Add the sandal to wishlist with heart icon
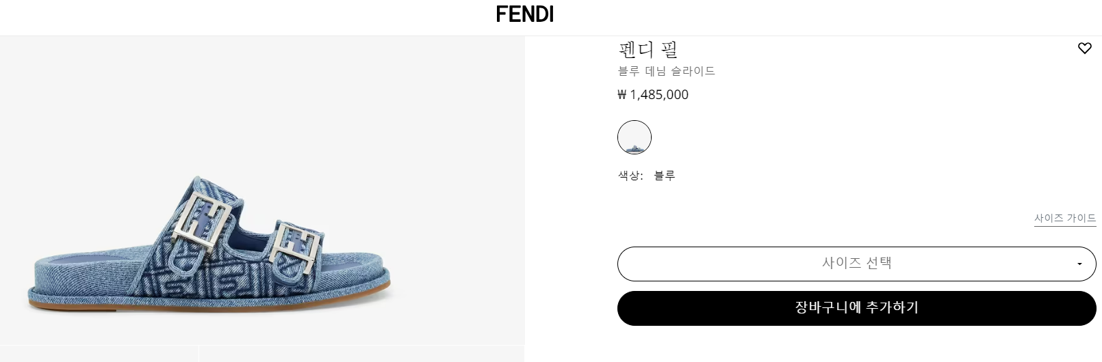Image resolution: width=1102 pixels, height=362 pixels. (1084, 48)
